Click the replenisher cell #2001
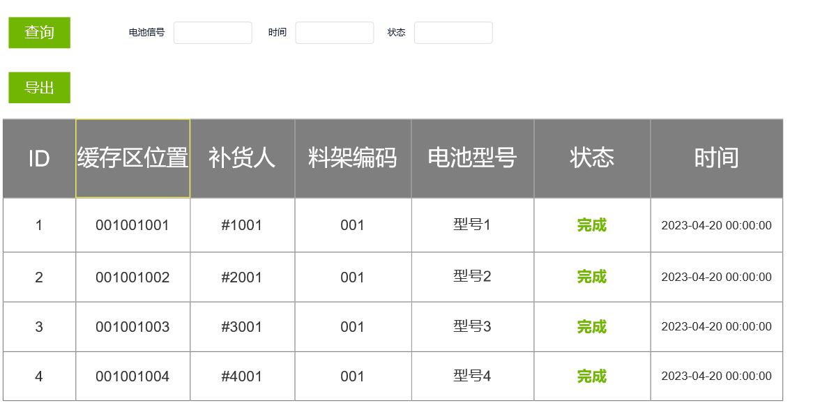Image resolution: width=820 pixels, height=419 pixels. tap(242, 277)
